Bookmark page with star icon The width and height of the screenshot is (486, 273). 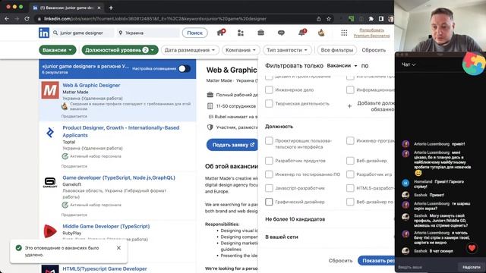pyautogui.click(x=329, y=18)
